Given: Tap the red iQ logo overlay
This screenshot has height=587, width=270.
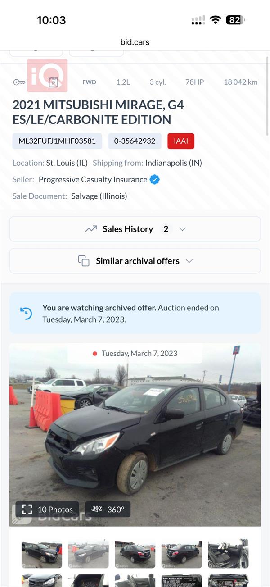Looking at the screenshot, I should tap(47, 75).
